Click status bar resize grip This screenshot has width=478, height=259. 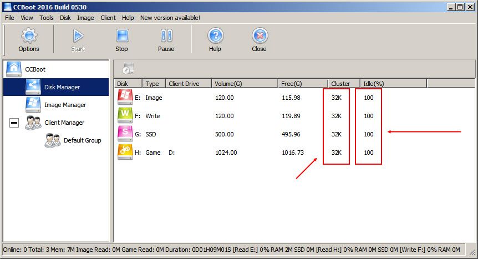pyautogui.click(x=471, y=251)
